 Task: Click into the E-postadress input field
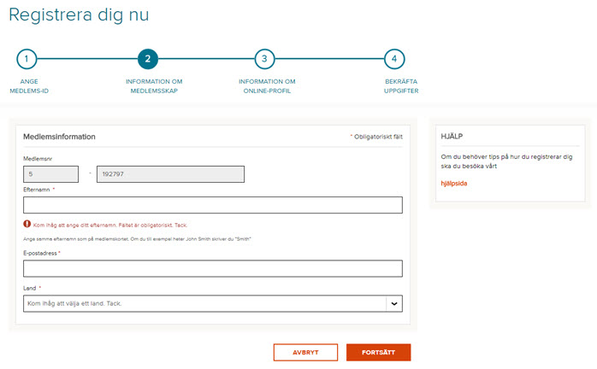[x=213, y=268]
